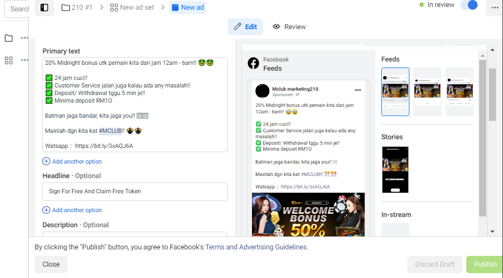Click into the Headline input field

click(135, 192)
